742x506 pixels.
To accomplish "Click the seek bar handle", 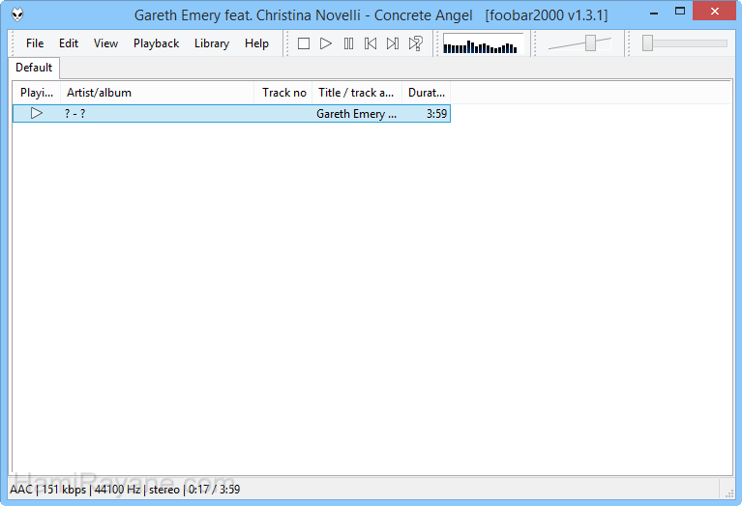I will (x=647, y=43).
